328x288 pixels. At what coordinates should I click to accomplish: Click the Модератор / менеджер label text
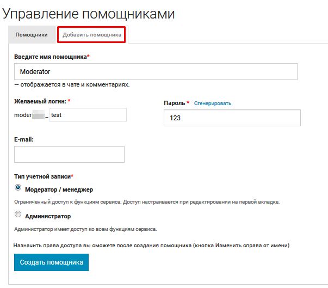pos(59,189)
